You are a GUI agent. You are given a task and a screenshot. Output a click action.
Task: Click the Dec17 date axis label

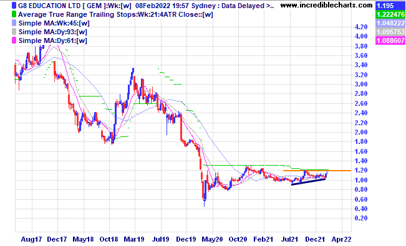[57, 239]
